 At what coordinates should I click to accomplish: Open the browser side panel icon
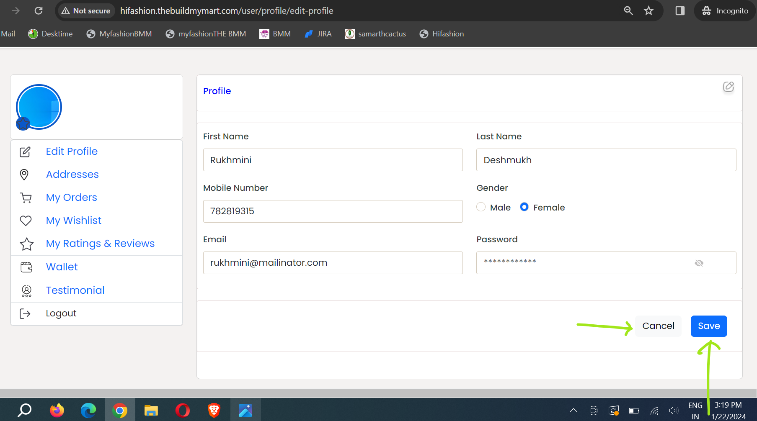click(680, 10)
